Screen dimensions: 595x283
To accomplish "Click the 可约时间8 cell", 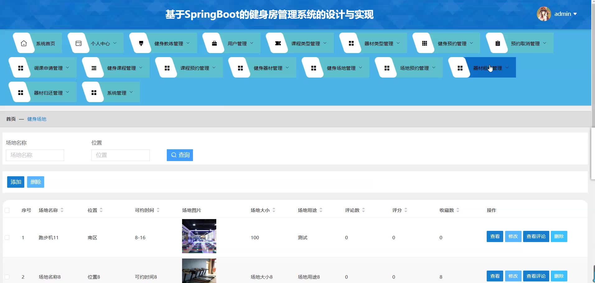I will pos(146,277).
